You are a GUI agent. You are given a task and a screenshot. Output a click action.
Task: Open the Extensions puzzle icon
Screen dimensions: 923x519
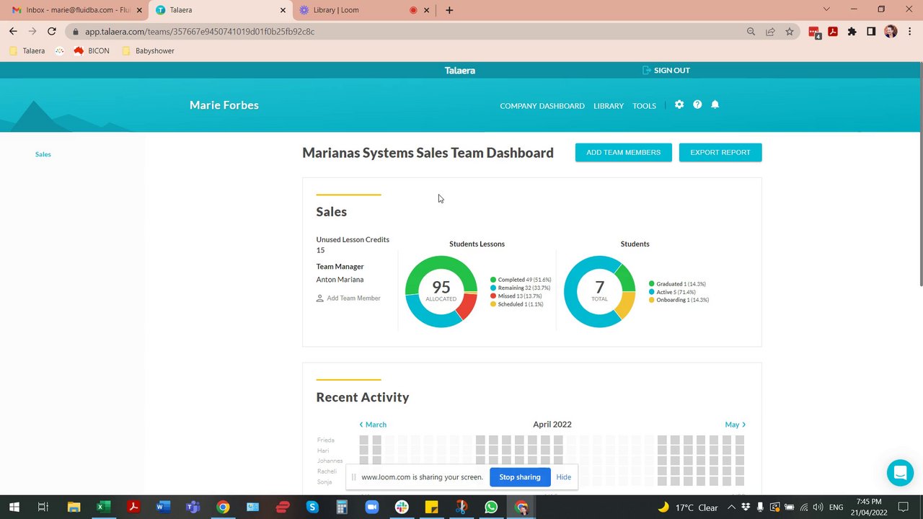point(852,32)
